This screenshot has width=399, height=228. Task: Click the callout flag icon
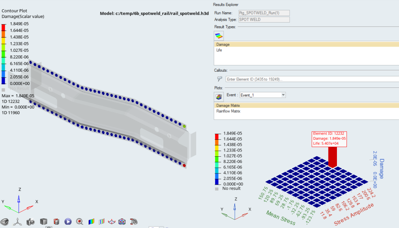220,79
